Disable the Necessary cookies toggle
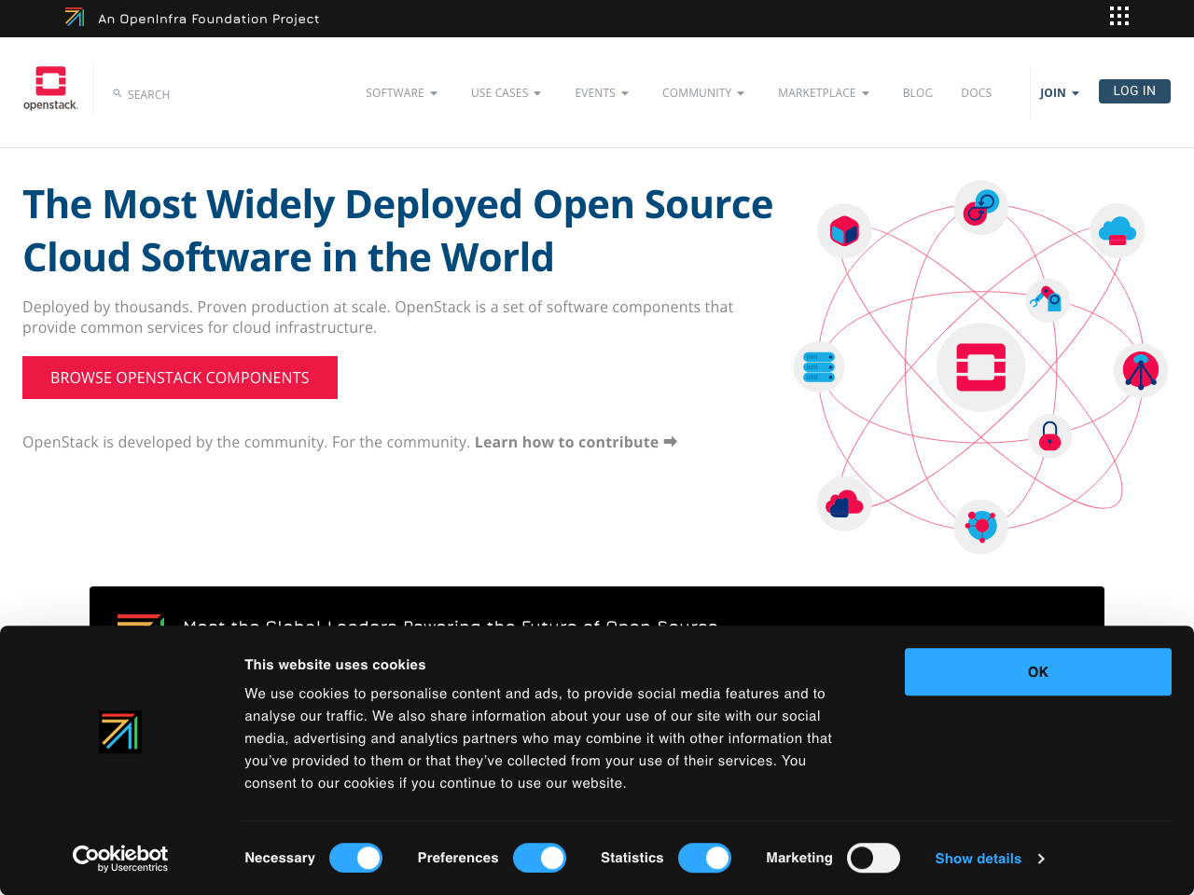 [356, 858]
